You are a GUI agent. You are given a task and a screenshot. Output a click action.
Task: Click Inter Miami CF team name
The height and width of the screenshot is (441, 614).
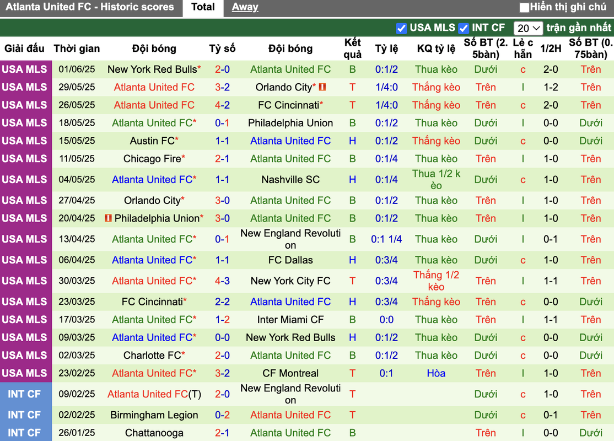tap(290, 320)
